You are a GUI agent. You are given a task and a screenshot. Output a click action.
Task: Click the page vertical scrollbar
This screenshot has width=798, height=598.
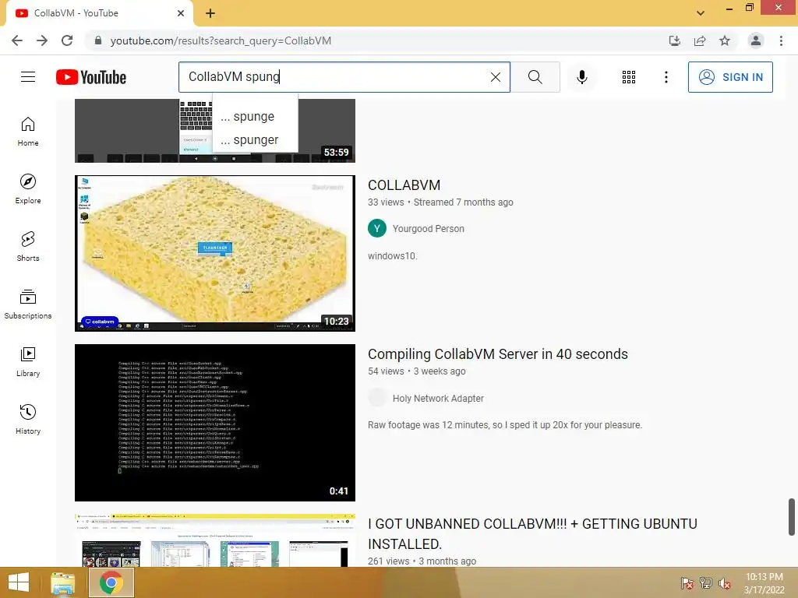point(792,517)
